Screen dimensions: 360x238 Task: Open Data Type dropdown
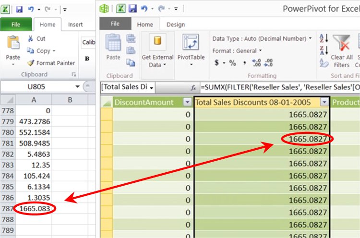pos(262,38)
